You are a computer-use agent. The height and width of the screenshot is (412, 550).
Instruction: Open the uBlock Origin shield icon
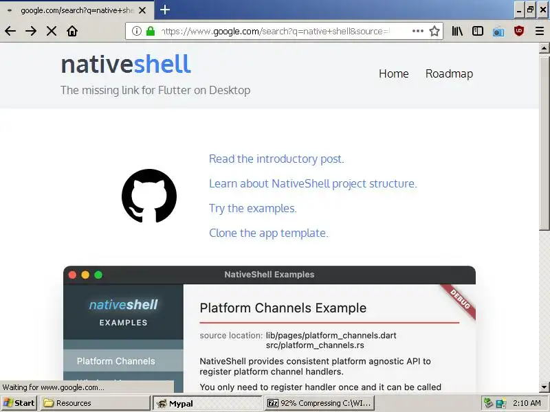[x=519, y=31]
